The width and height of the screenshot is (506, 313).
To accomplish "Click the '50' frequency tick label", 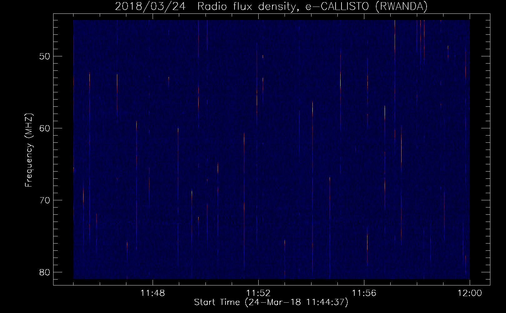I will (x=45, y=57).
